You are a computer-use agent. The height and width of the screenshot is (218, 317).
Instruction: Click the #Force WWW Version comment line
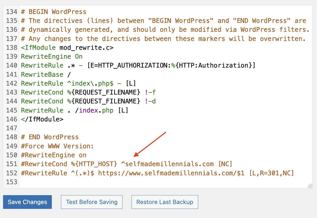click(57, 146)
